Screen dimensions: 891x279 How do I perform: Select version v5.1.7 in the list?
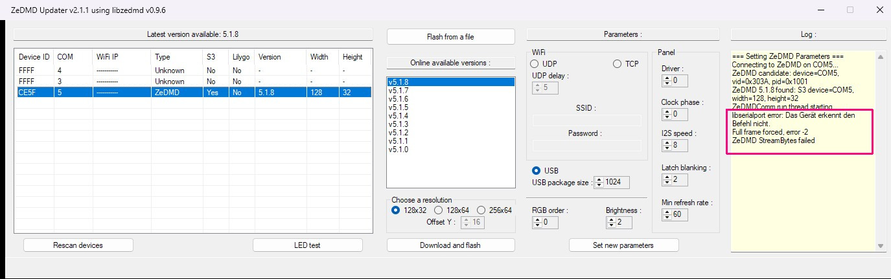[x=451, y=91]
